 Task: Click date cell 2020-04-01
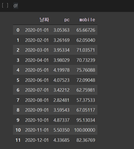37,60
